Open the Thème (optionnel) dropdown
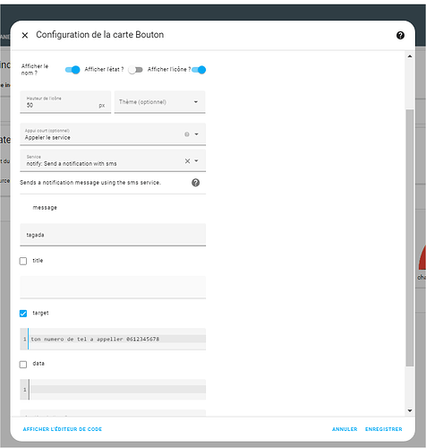This screenshot has height=448, width=426. [160, 102]
